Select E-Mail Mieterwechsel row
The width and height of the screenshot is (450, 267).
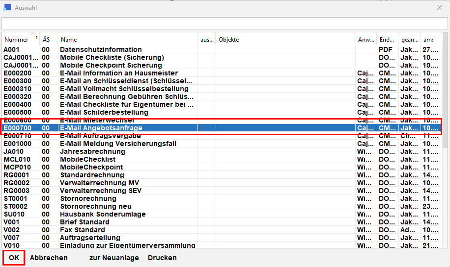pos(97,120)
